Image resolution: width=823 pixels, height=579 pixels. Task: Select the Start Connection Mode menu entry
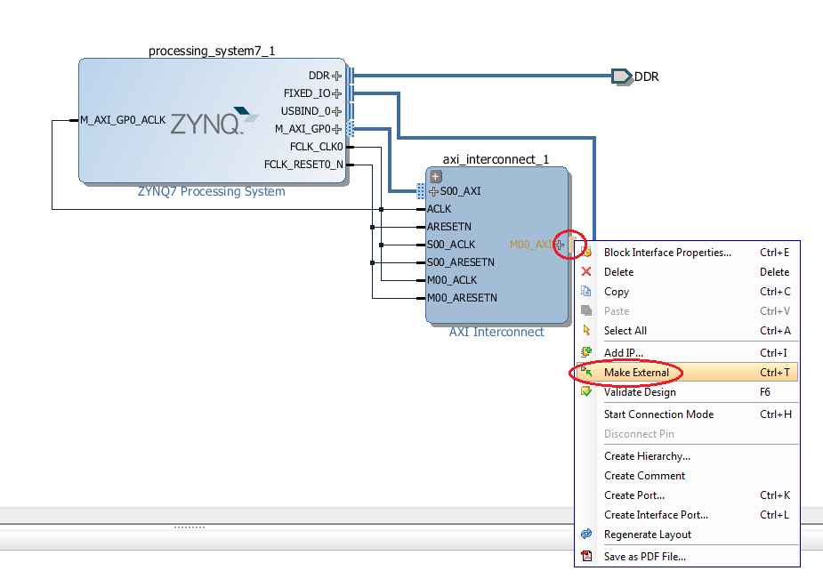point(658,414)
